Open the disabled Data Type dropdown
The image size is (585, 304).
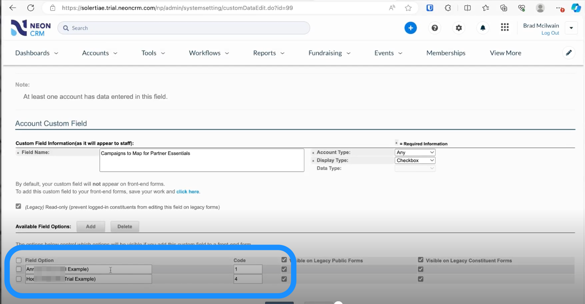click(x=415, y=168)
